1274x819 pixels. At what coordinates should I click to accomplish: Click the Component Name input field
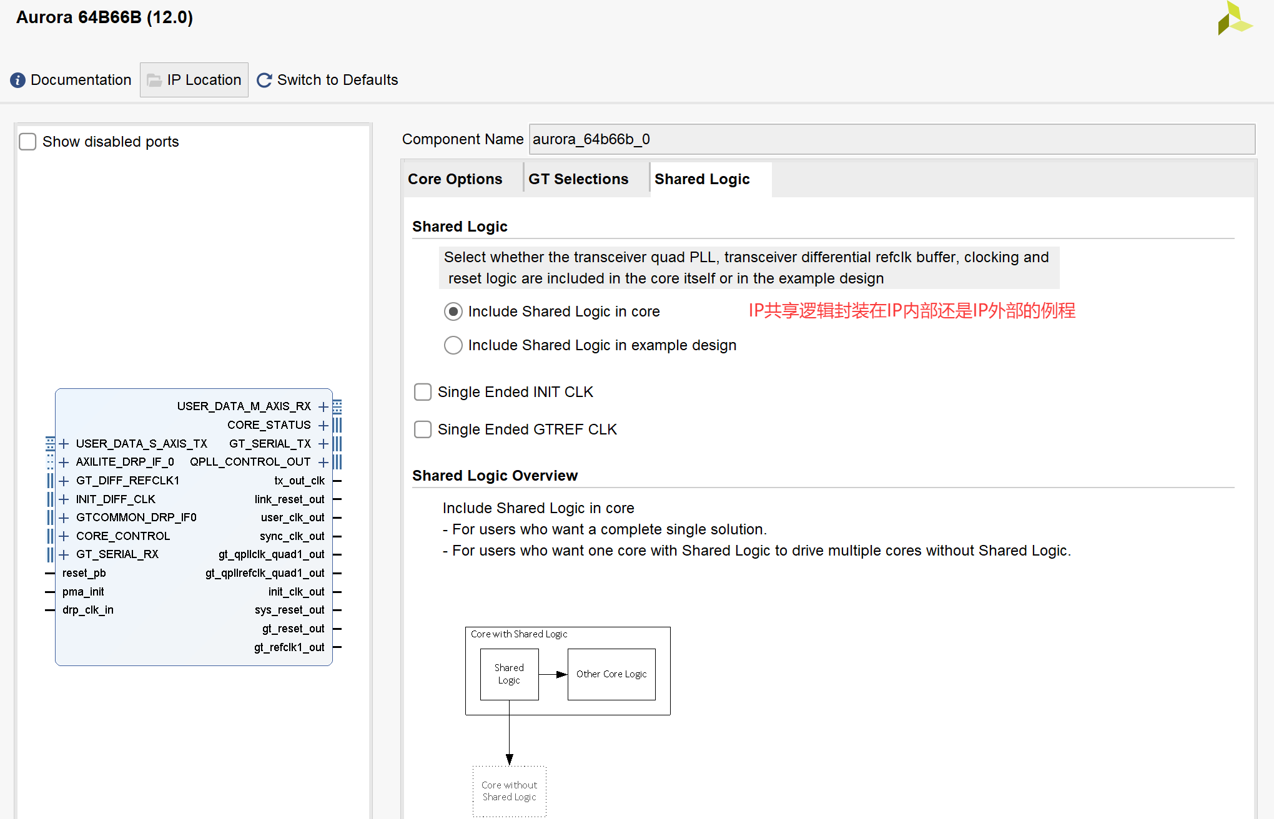click(x=891, y=139)
